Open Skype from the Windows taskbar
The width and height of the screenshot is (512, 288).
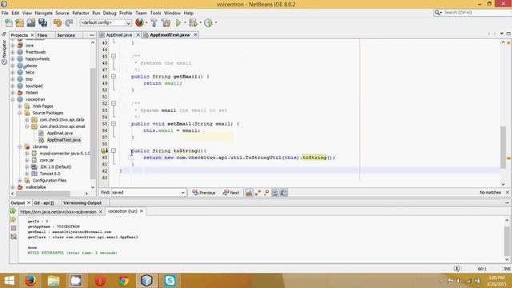click(x=170, y=281)
